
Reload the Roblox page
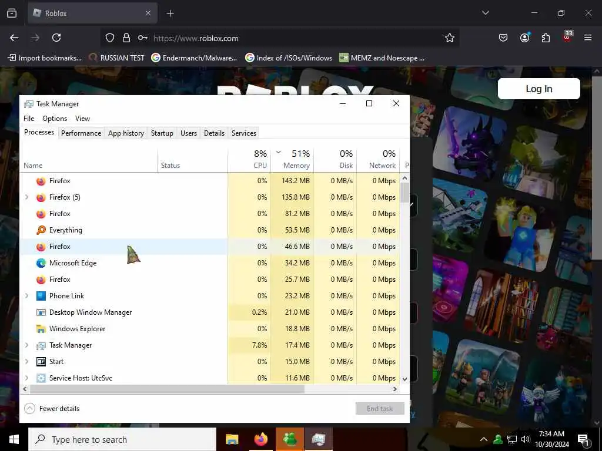point(56,38)
